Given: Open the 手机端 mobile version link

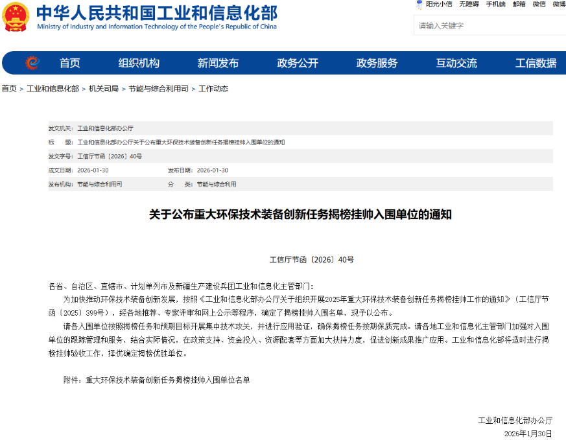Looking at the screenshot, I should pos(495,4).
